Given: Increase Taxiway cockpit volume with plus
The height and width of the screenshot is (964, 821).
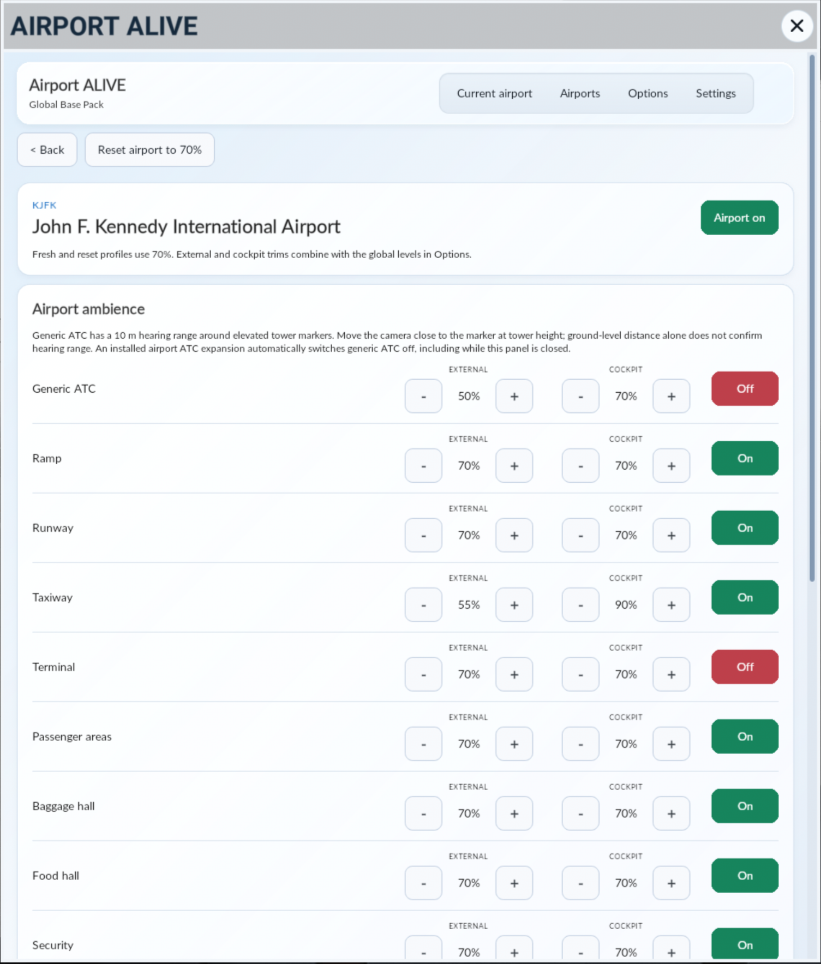Looking at the screenshot, I should (x=671, y=604).
